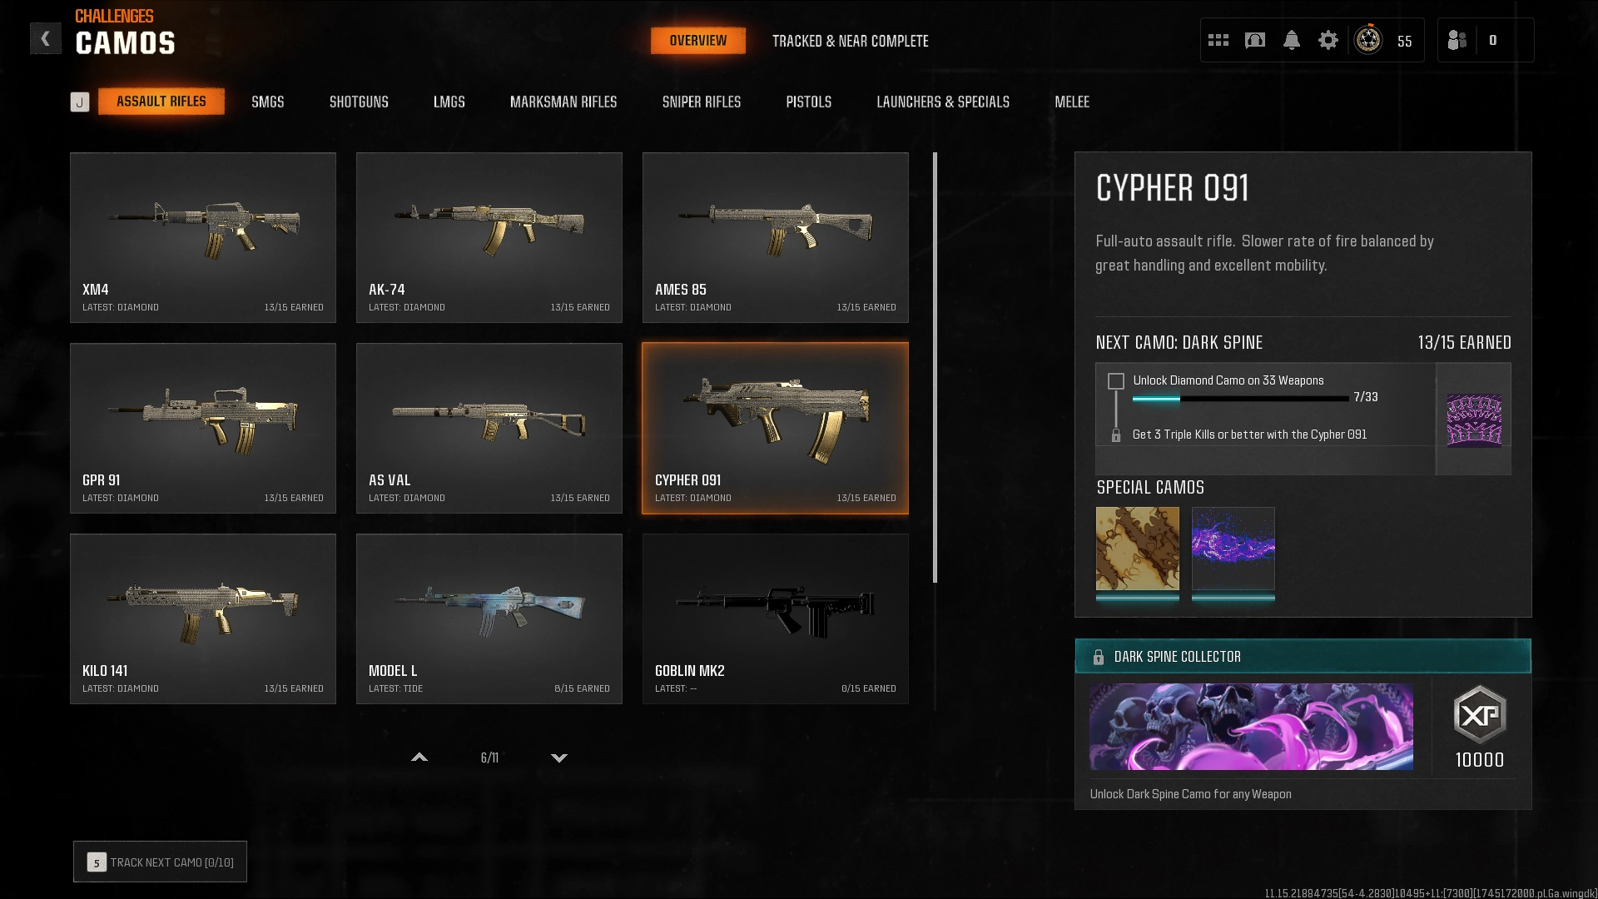The width and height of the screenshot is (1598, 899).
Task: Select the XP reward icon
Action: [x=1480, y=714]
